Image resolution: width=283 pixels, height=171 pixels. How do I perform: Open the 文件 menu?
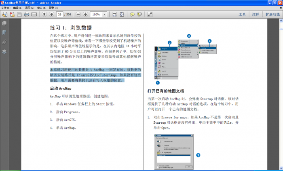pyautogui.click(x=6, y=8)
